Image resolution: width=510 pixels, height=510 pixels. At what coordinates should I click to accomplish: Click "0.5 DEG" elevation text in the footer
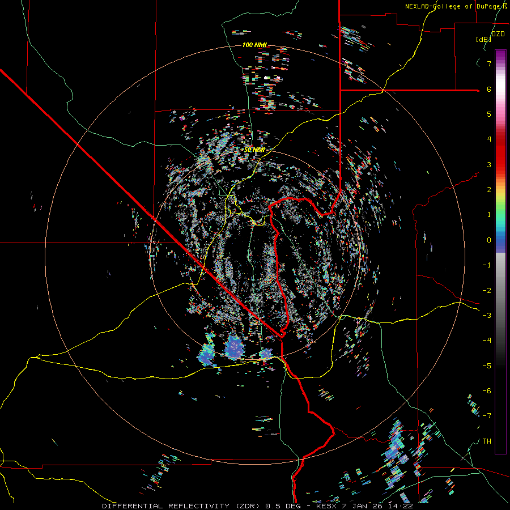[x=284, y=506]
